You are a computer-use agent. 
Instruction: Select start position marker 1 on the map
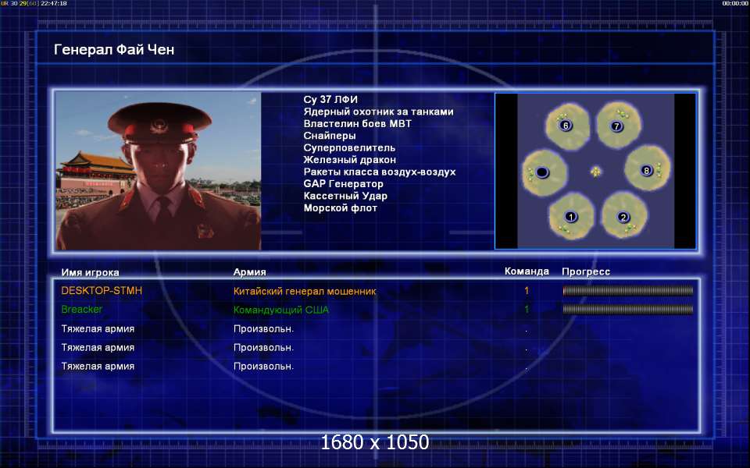(570, 216)
